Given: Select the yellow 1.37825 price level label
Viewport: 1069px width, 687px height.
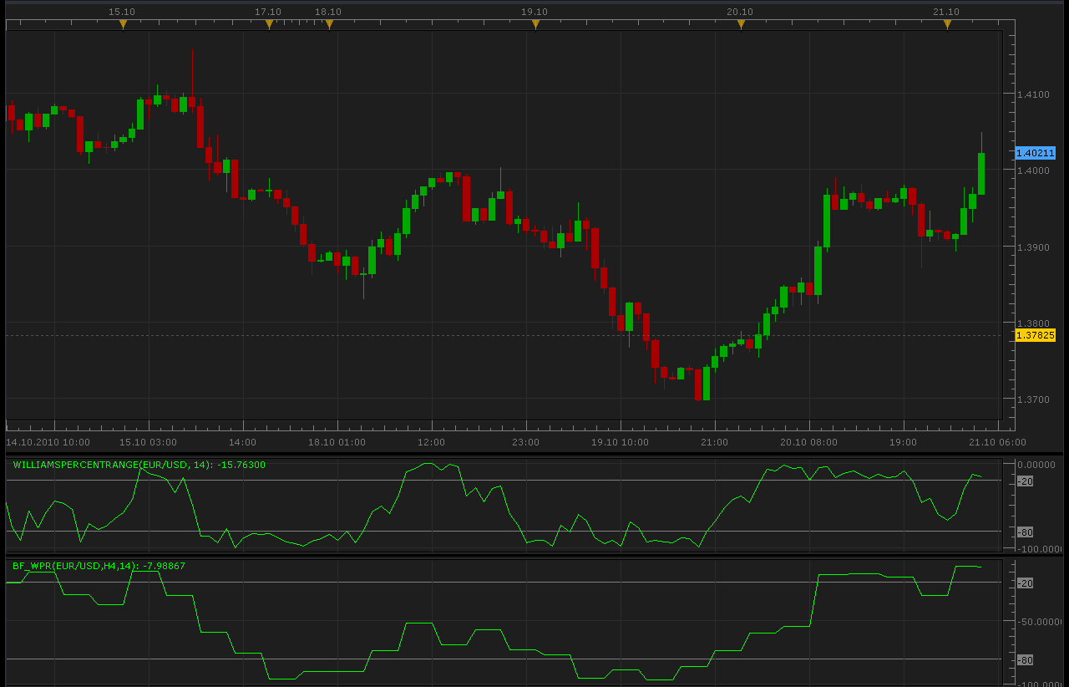Looking at the screenshot, I should click(x=1035, y=335).
